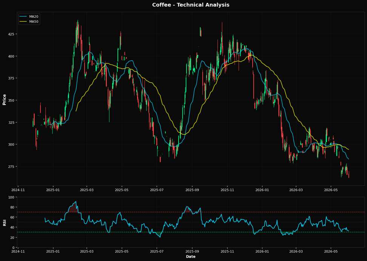The image size is (367, 261).
Task: Click the 'Price' y-axis label
Action: point(4,100)
